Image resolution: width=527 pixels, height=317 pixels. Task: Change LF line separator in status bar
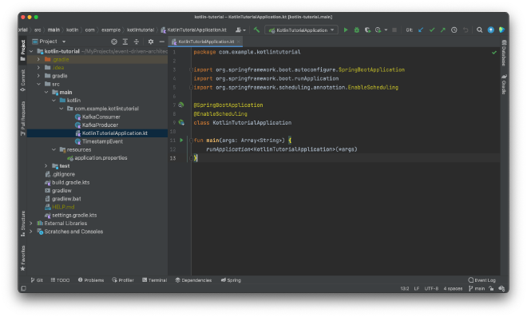click(x=417, y=288)
